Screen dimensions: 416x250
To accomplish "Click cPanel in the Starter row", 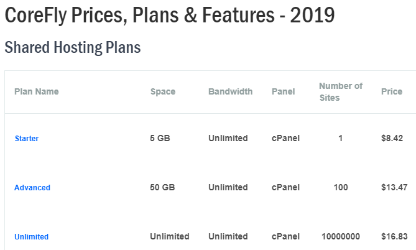I will 285,138.
